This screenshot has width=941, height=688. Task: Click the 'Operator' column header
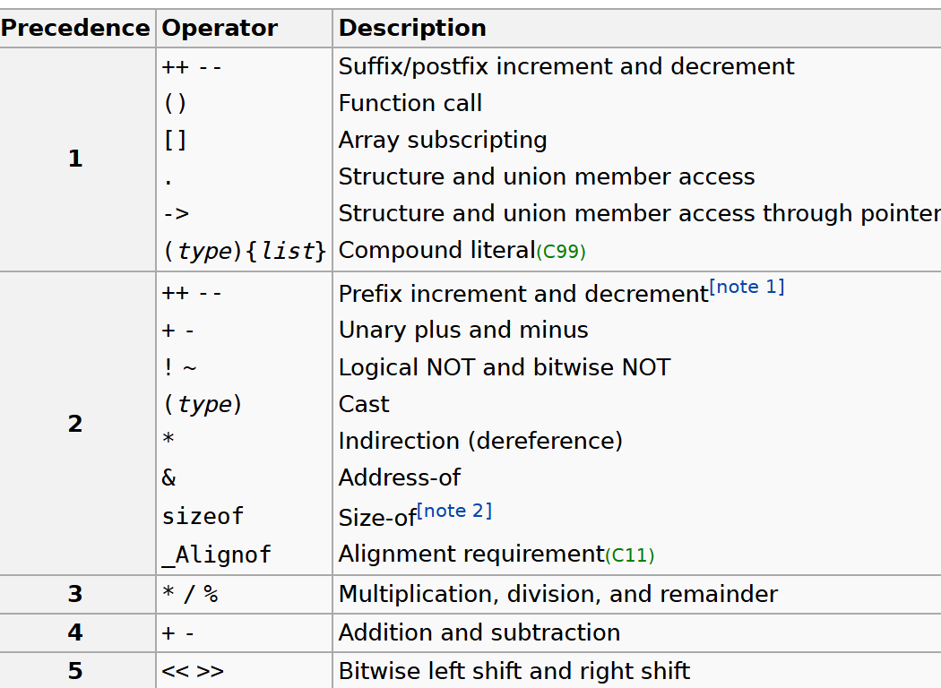(220, 28)
